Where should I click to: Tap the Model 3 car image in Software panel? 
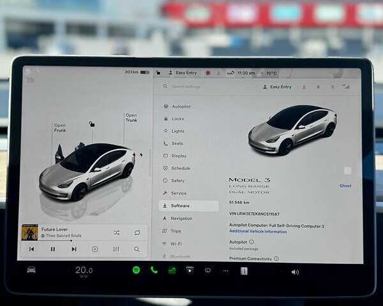[x=292, y=130]
